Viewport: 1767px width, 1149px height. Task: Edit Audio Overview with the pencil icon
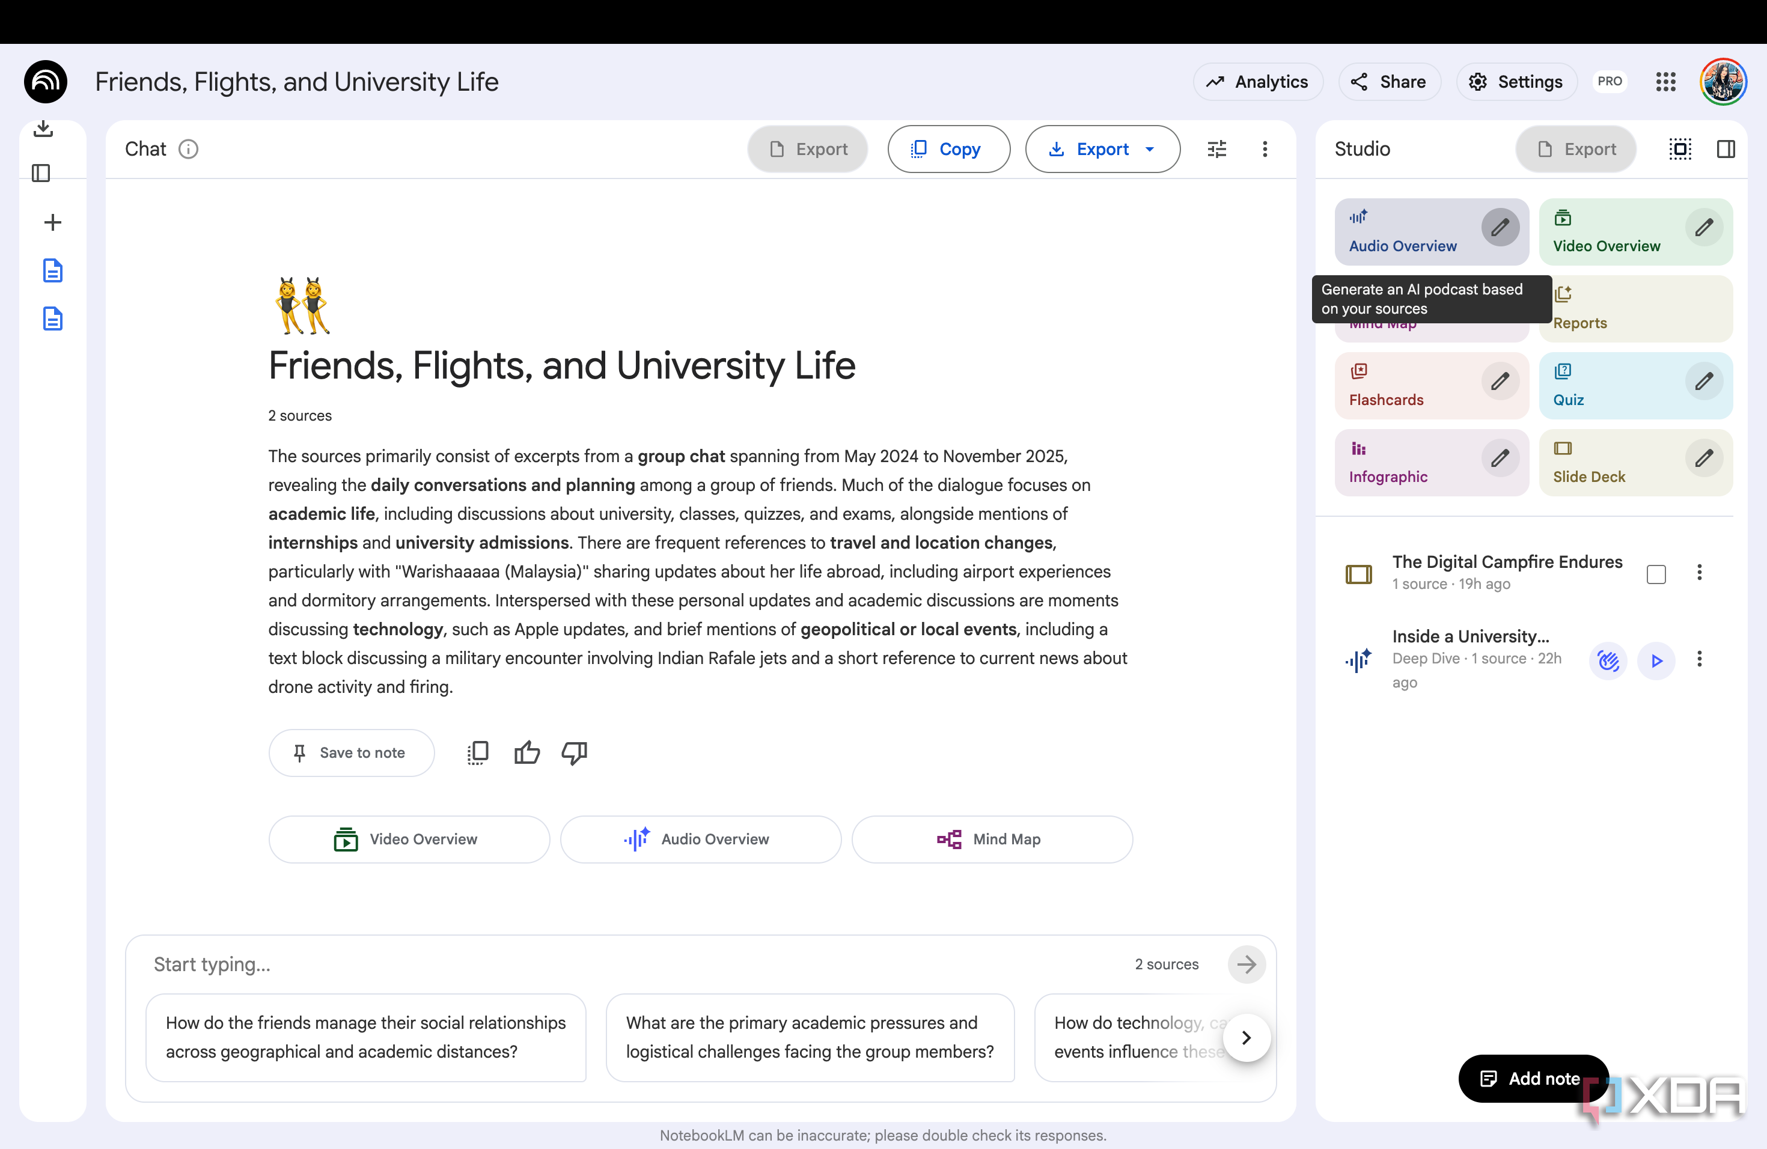1500,227
